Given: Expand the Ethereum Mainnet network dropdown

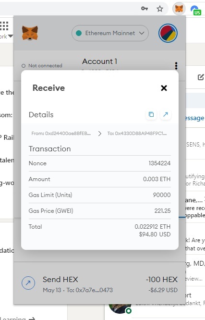Looking at the screenshot, I should click(x=110, y=33).
